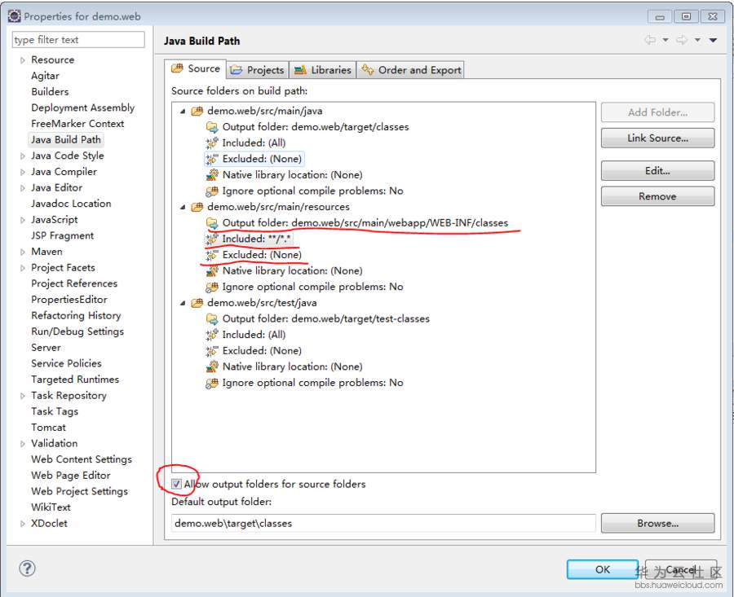This screenshot has width=734, height=597.
Task: Click native library icon under src/main/resources
Action: [212, 270]
